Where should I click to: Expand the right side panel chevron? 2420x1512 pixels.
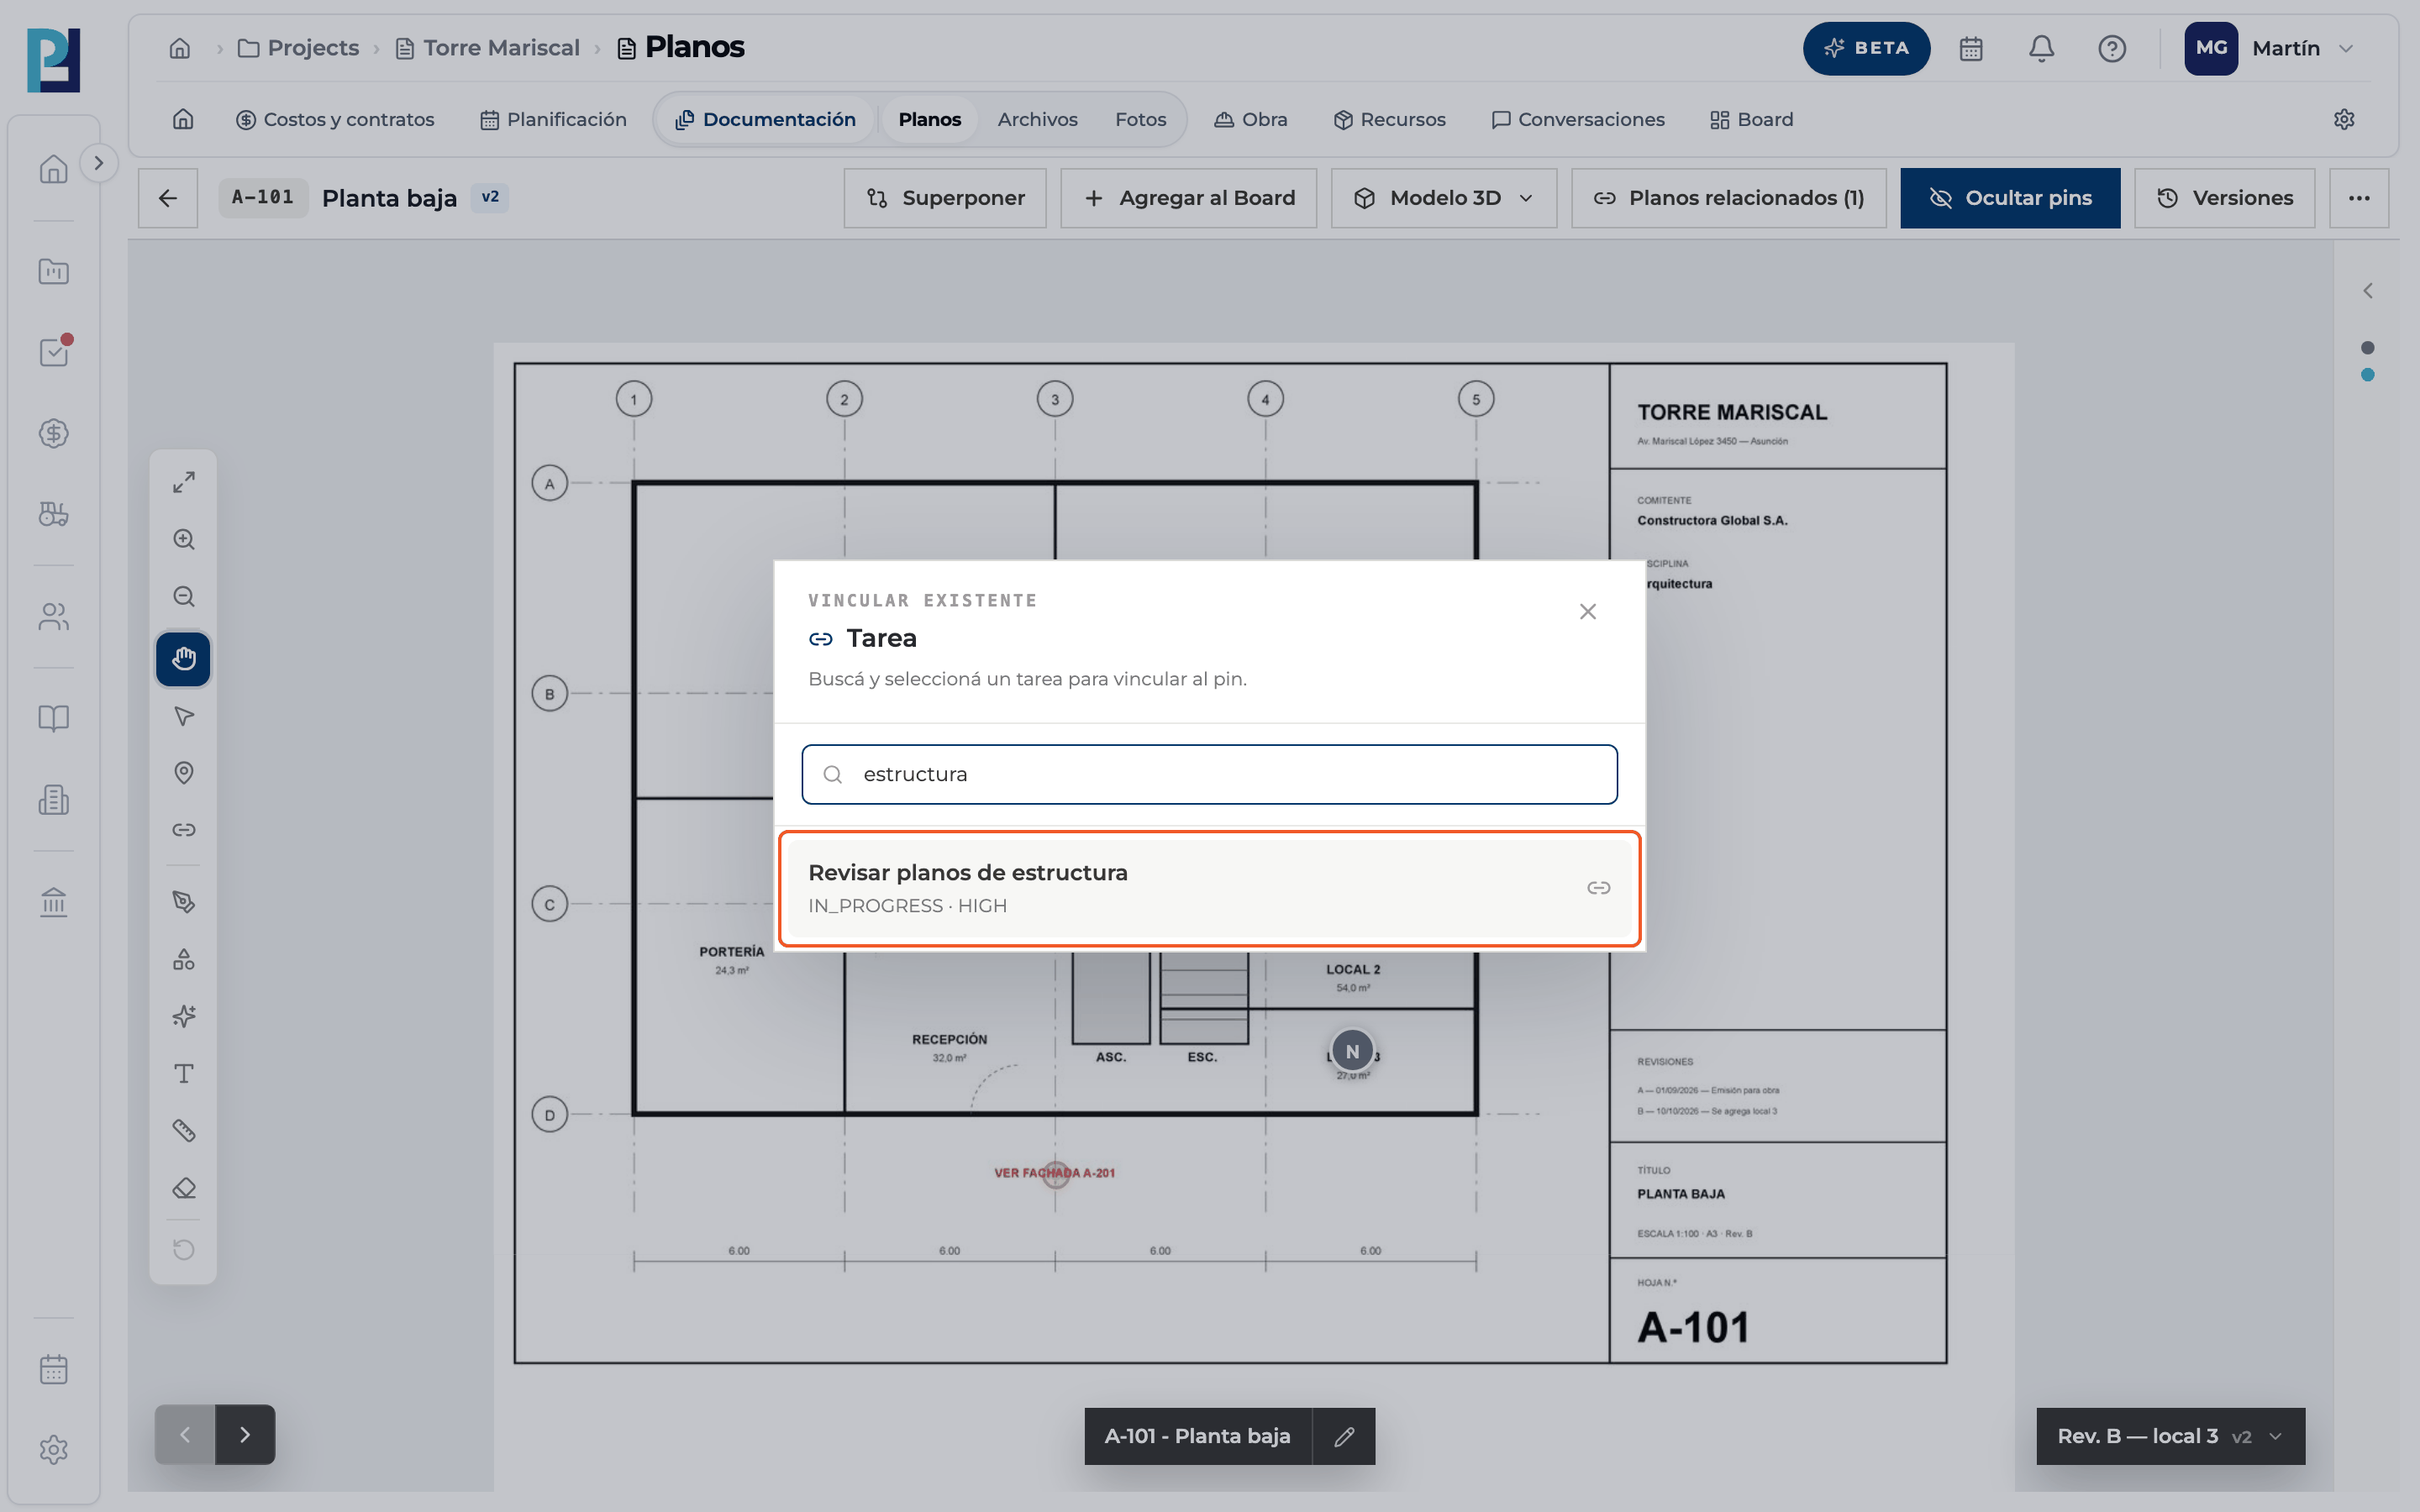click(2367, 291)
